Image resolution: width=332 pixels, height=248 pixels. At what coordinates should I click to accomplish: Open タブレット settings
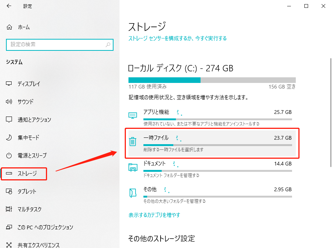coord(60,192)
